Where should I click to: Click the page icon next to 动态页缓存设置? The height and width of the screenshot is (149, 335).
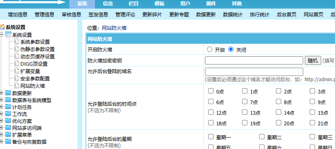click(17, 56)
